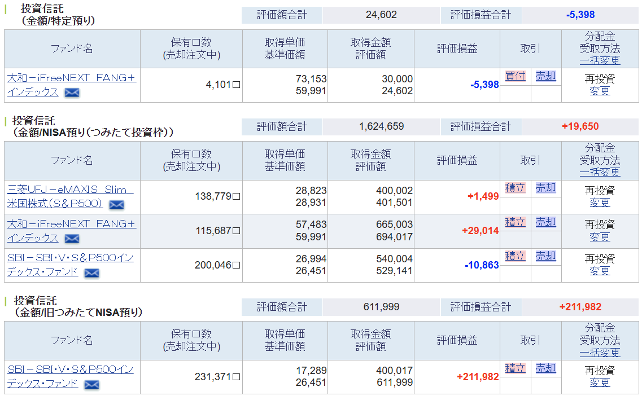Select 評価損益合計 value -5,398

pyautogui.click(x=580, y=15)
